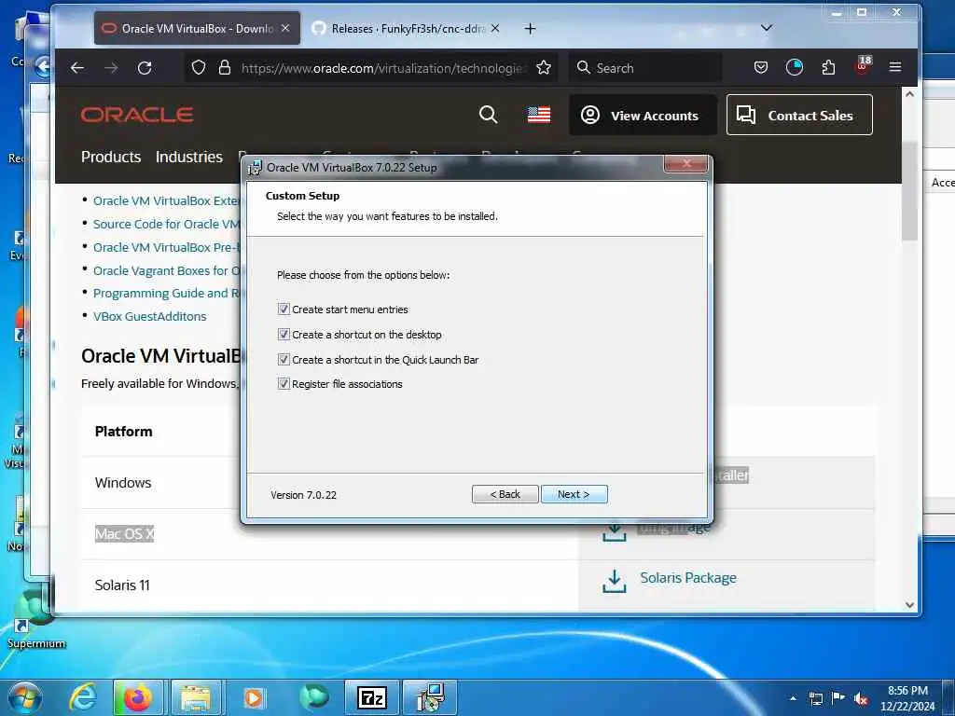955x716 pixels.
Task: Open Supermium desktop shortcut
Action: click(34, 618)
